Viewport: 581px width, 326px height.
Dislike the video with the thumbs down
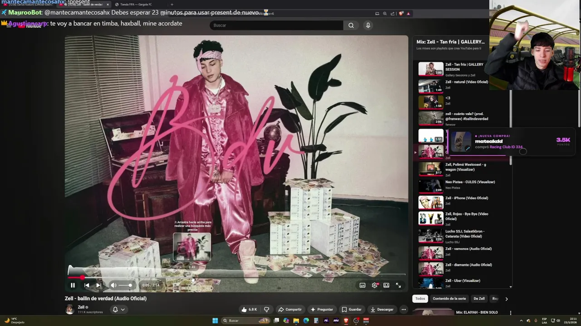[266, 309]
